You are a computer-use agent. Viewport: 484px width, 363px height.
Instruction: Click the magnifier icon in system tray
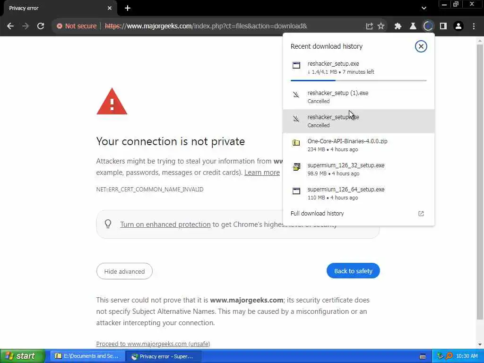449,356
